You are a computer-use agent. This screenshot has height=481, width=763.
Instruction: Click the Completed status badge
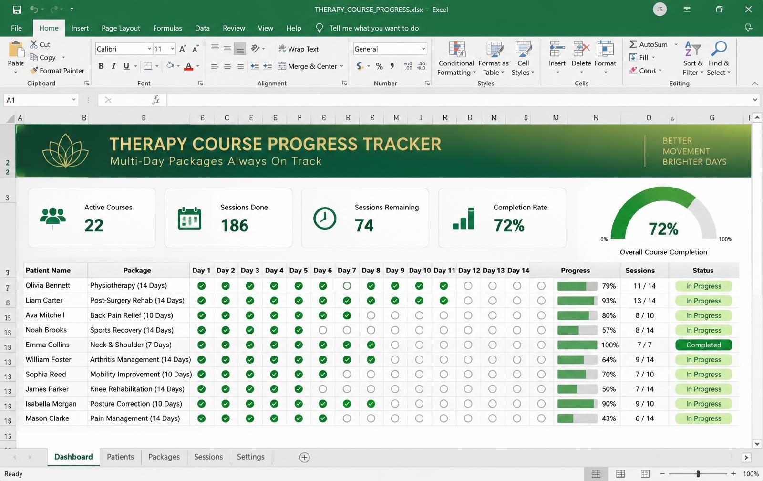(x=703, y=345)
